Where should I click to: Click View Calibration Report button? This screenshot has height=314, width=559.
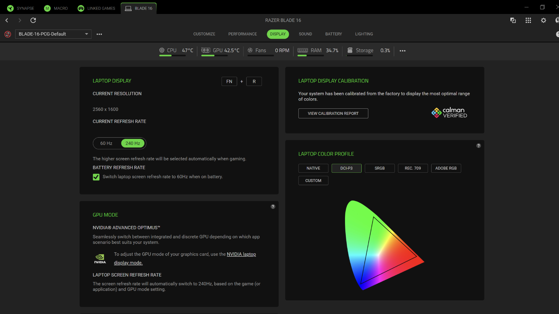click(x=333, y=113)
